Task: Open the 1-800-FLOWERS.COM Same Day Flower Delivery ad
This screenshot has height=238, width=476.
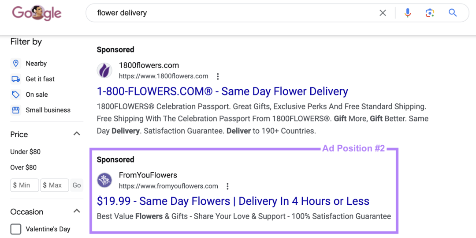Action: click(x=222, y=91)
